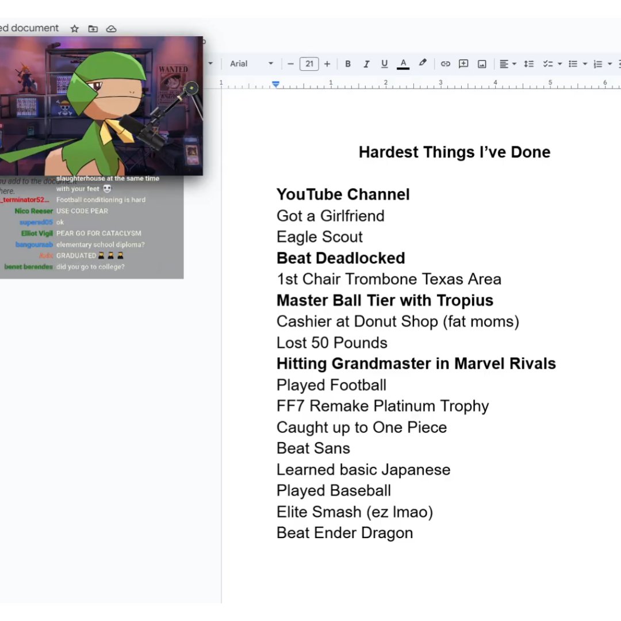Star the document
Screen dimensions: 621x621
pos(74,29)
